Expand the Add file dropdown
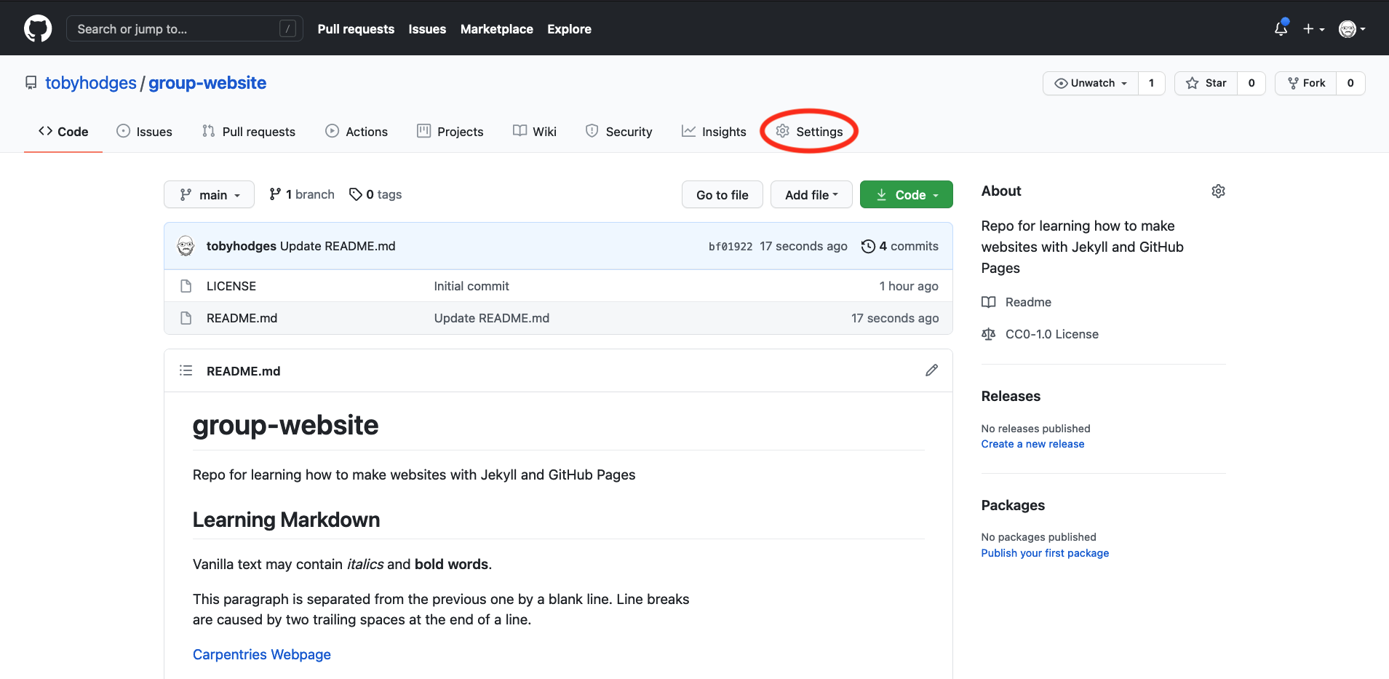The height and width of the screenshot is (679, 1389). [811, 194]
